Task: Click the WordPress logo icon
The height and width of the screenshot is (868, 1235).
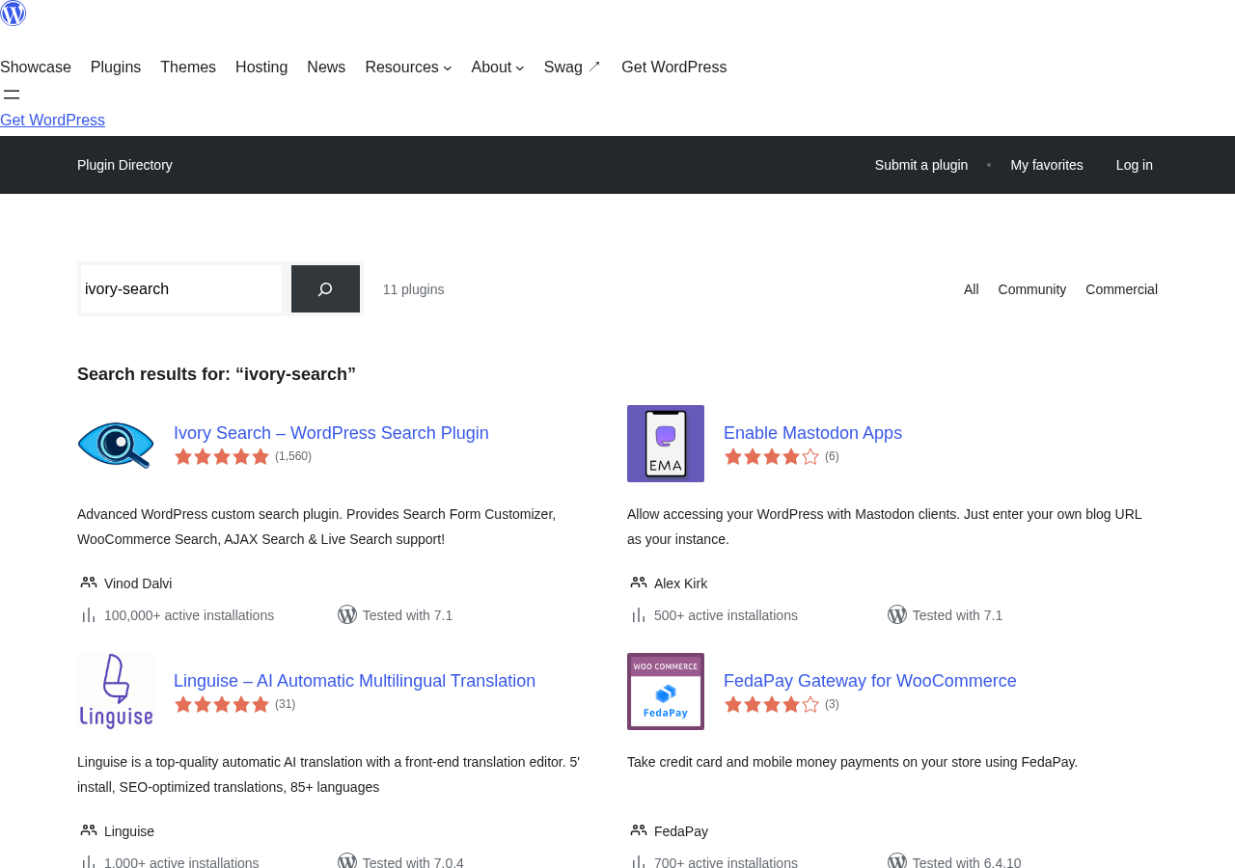Action: coord(13,14)
